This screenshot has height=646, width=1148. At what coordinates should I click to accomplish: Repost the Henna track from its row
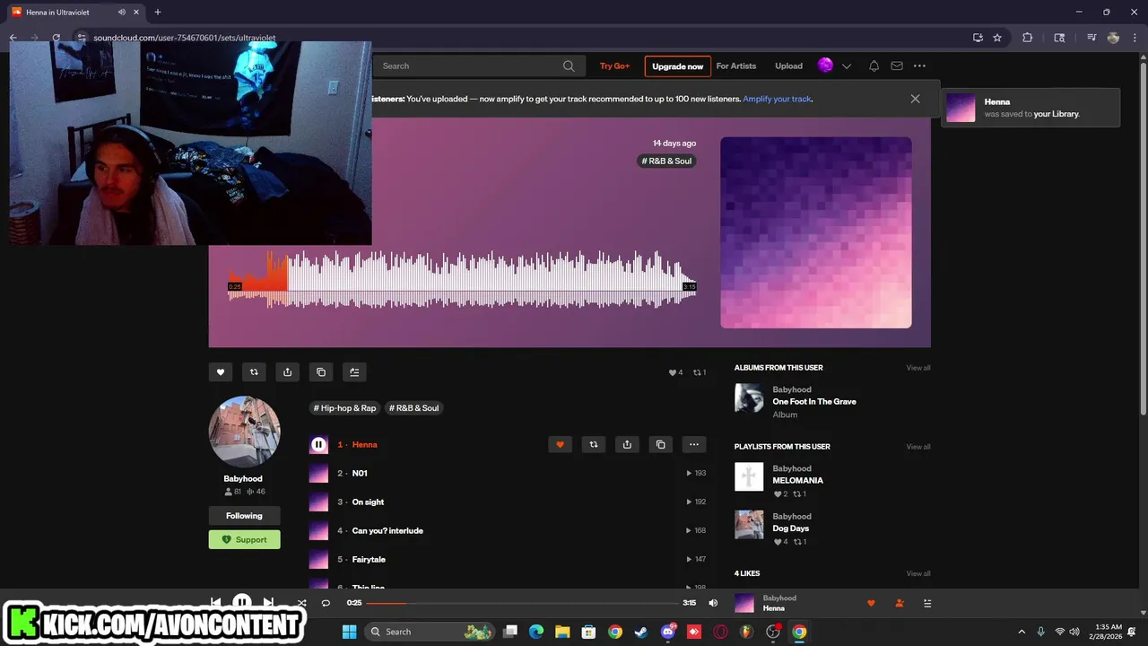593,444
